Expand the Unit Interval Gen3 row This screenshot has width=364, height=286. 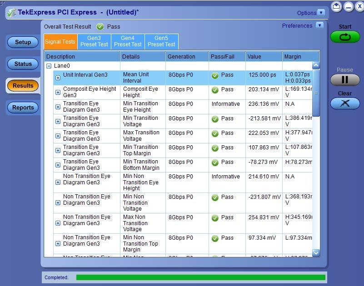(x=58, y=78)
